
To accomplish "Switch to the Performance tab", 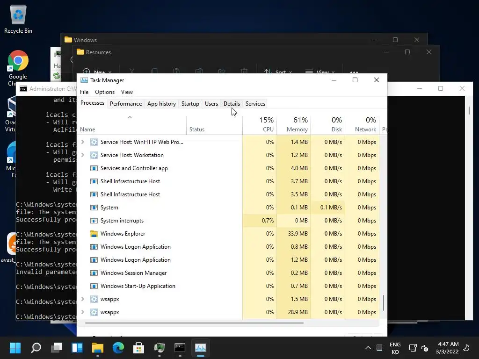I will click(126, 103).
